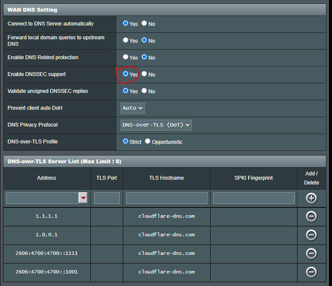Choose No for Validate unsigned DNSSEC replies
This screenshot has width=332, height=286.
pyautogui.click(x=144, y=91)
